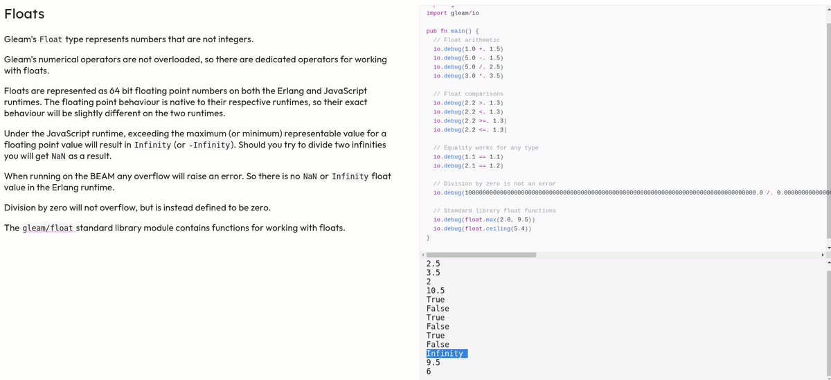Click the 'numerical operators are not overloaded' paragraph
Viewport: 831px width, 380px height.
[195, 65]
